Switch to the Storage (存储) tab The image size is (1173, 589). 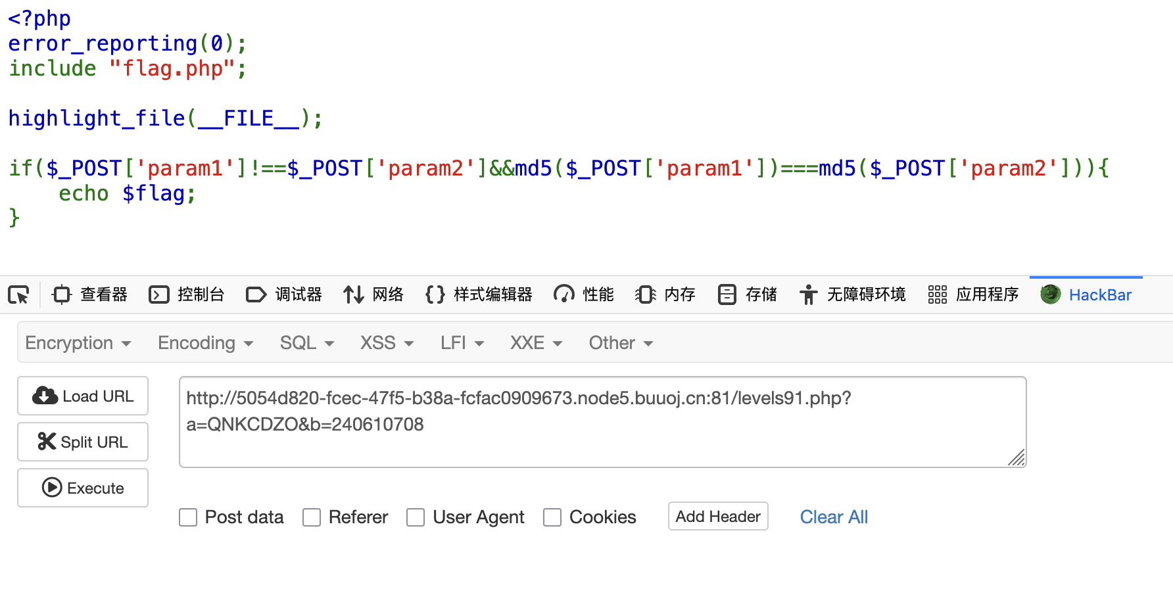(748, 294)
